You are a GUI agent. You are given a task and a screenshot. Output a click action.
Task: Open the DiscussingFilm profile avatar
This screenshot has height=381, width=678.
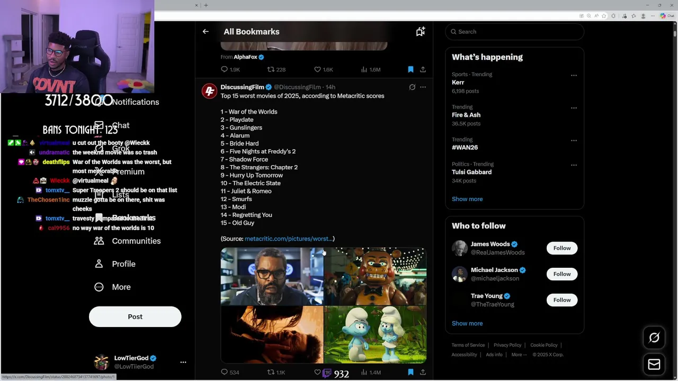tap(209, 91)
